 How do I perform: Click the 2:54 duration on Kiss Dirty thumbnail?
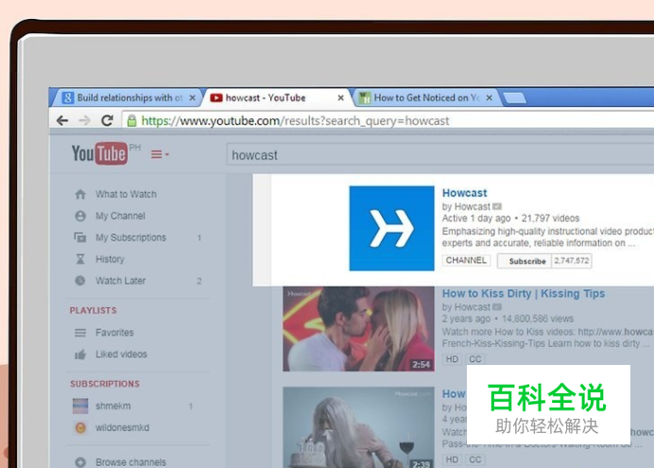[421, 365]
